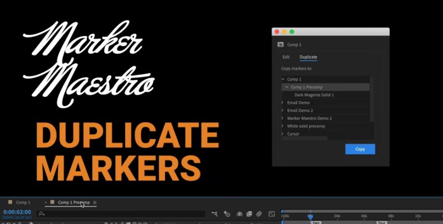Open the Comp 1 Precomp panel menu
The width and height of the screenshot is (443, 224).
94,203
